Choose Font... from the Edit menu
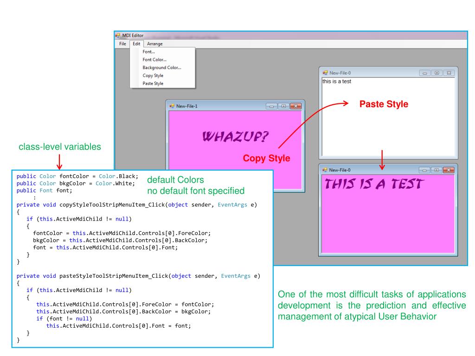This screenshot has height=356, width=475. pyautogui.click(x=149, y=52)
